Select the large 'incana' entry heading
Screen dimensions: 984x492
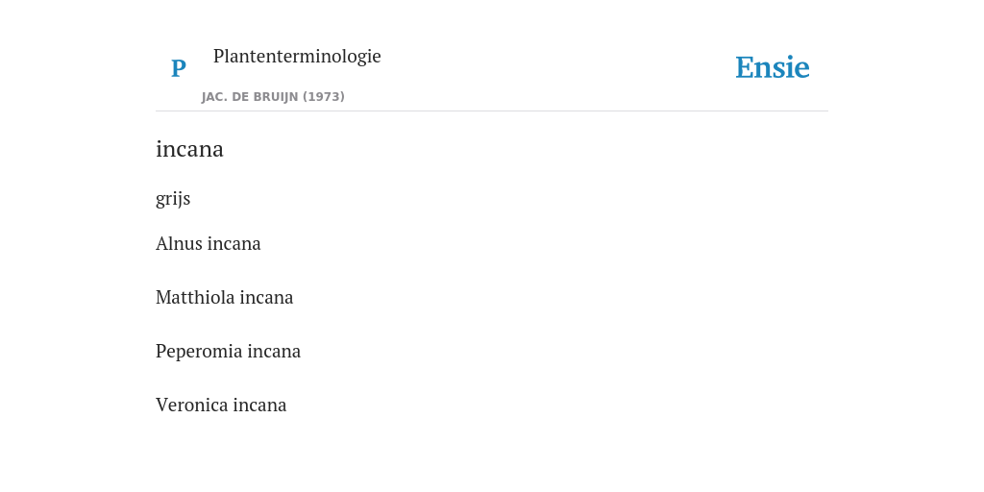[x=189, y=149]
